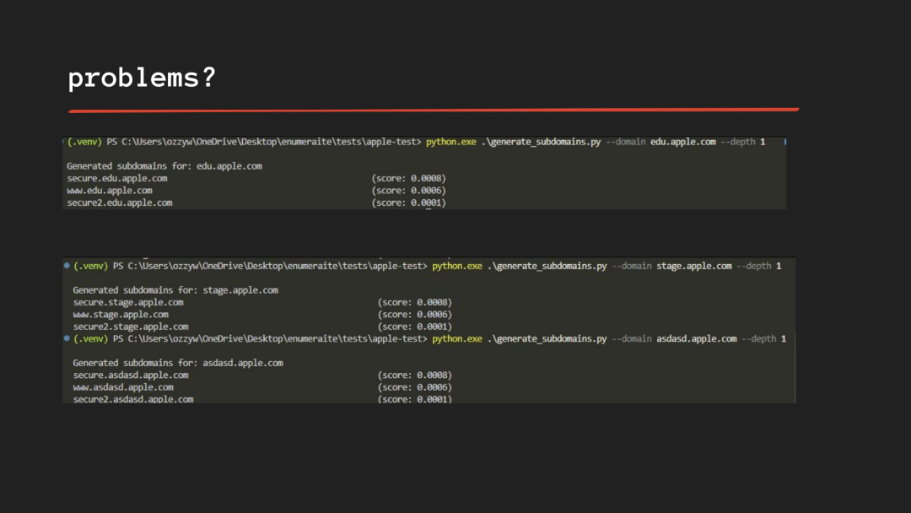Click score 0.0008 beside secure.edu.apple.com

pyautogui.click(x=408, y=178)
